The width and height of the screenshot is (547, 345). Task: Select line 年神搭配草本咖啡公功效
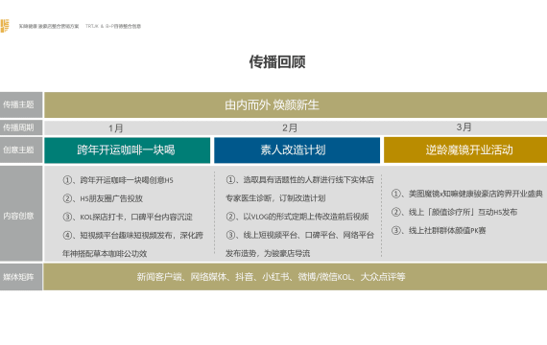tap(105, 254)
